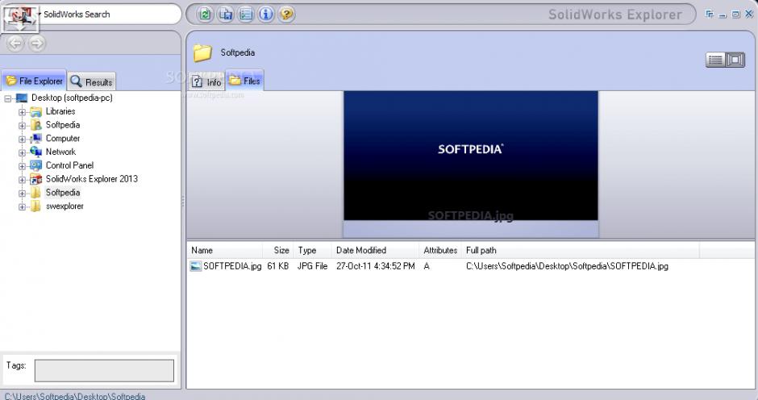Click the Libraries folder icon in tree

click(x=35, y=112)
